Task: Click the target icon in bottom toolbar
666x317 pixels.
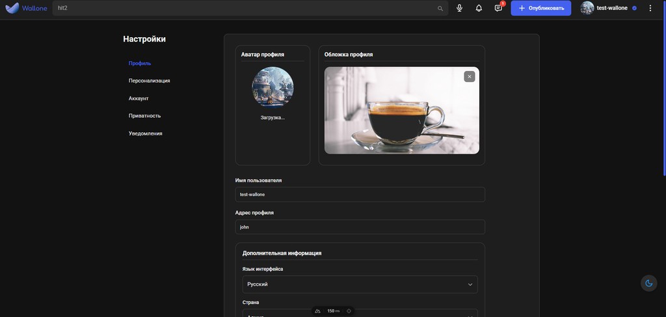Action: click(349, 311)
